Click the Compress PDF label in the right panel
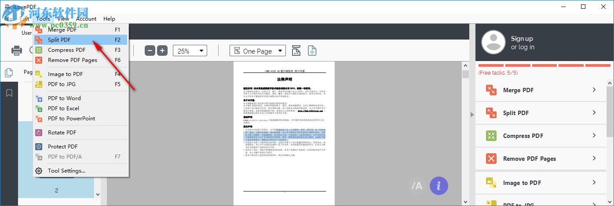The width and height of the screenshot is (614, 206). click(x=523, y=136)
